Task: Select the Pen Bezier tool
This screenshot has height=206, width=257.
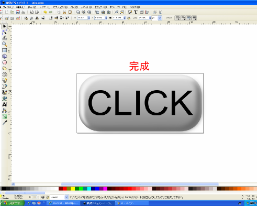Action: coord(5,86)
